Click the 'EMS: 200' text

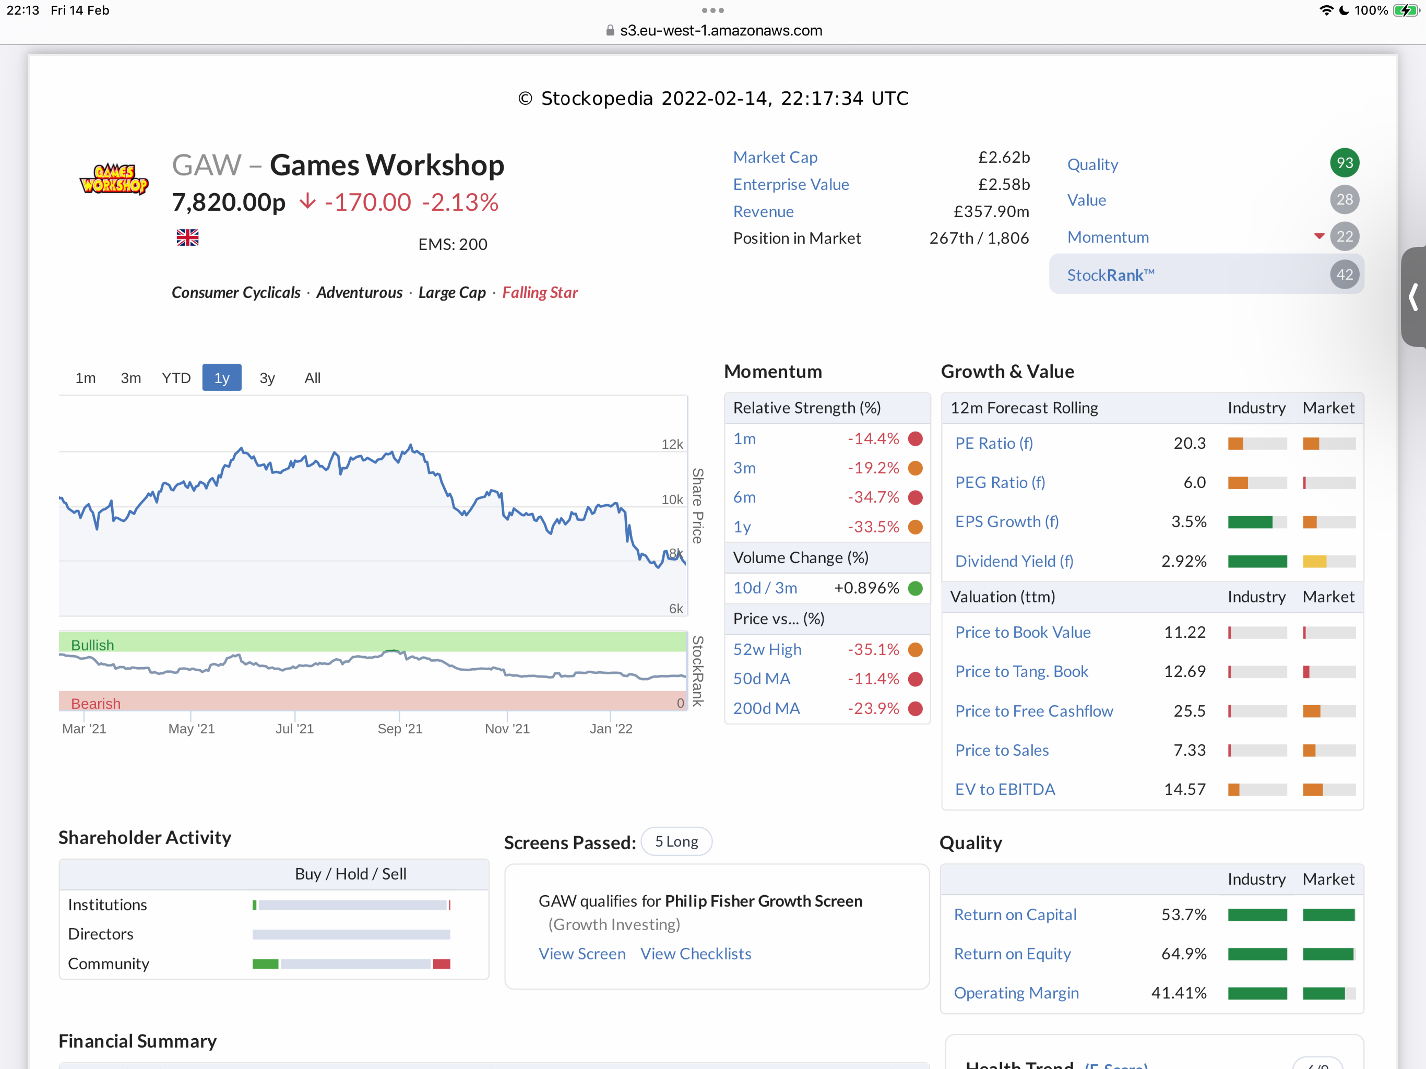coord(453,244)
